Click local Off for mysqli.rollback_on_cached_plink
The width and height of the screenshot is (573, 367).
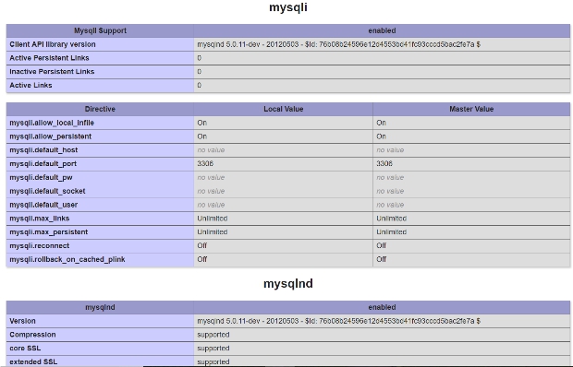click(x=202, y=259)
